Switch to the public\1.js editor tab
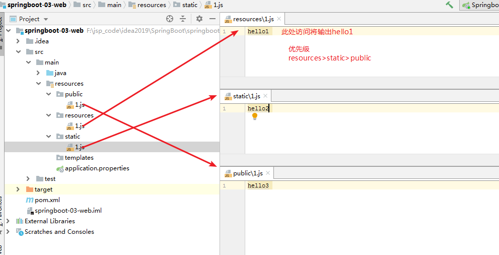The height and width of the screenshot is (255, 499). pos(244,173)
